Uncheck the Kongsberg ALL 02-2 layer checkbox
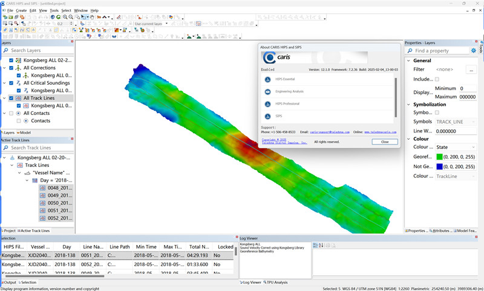Image resolution: width=484 pixels, height=291 pixels. (11, 60)
